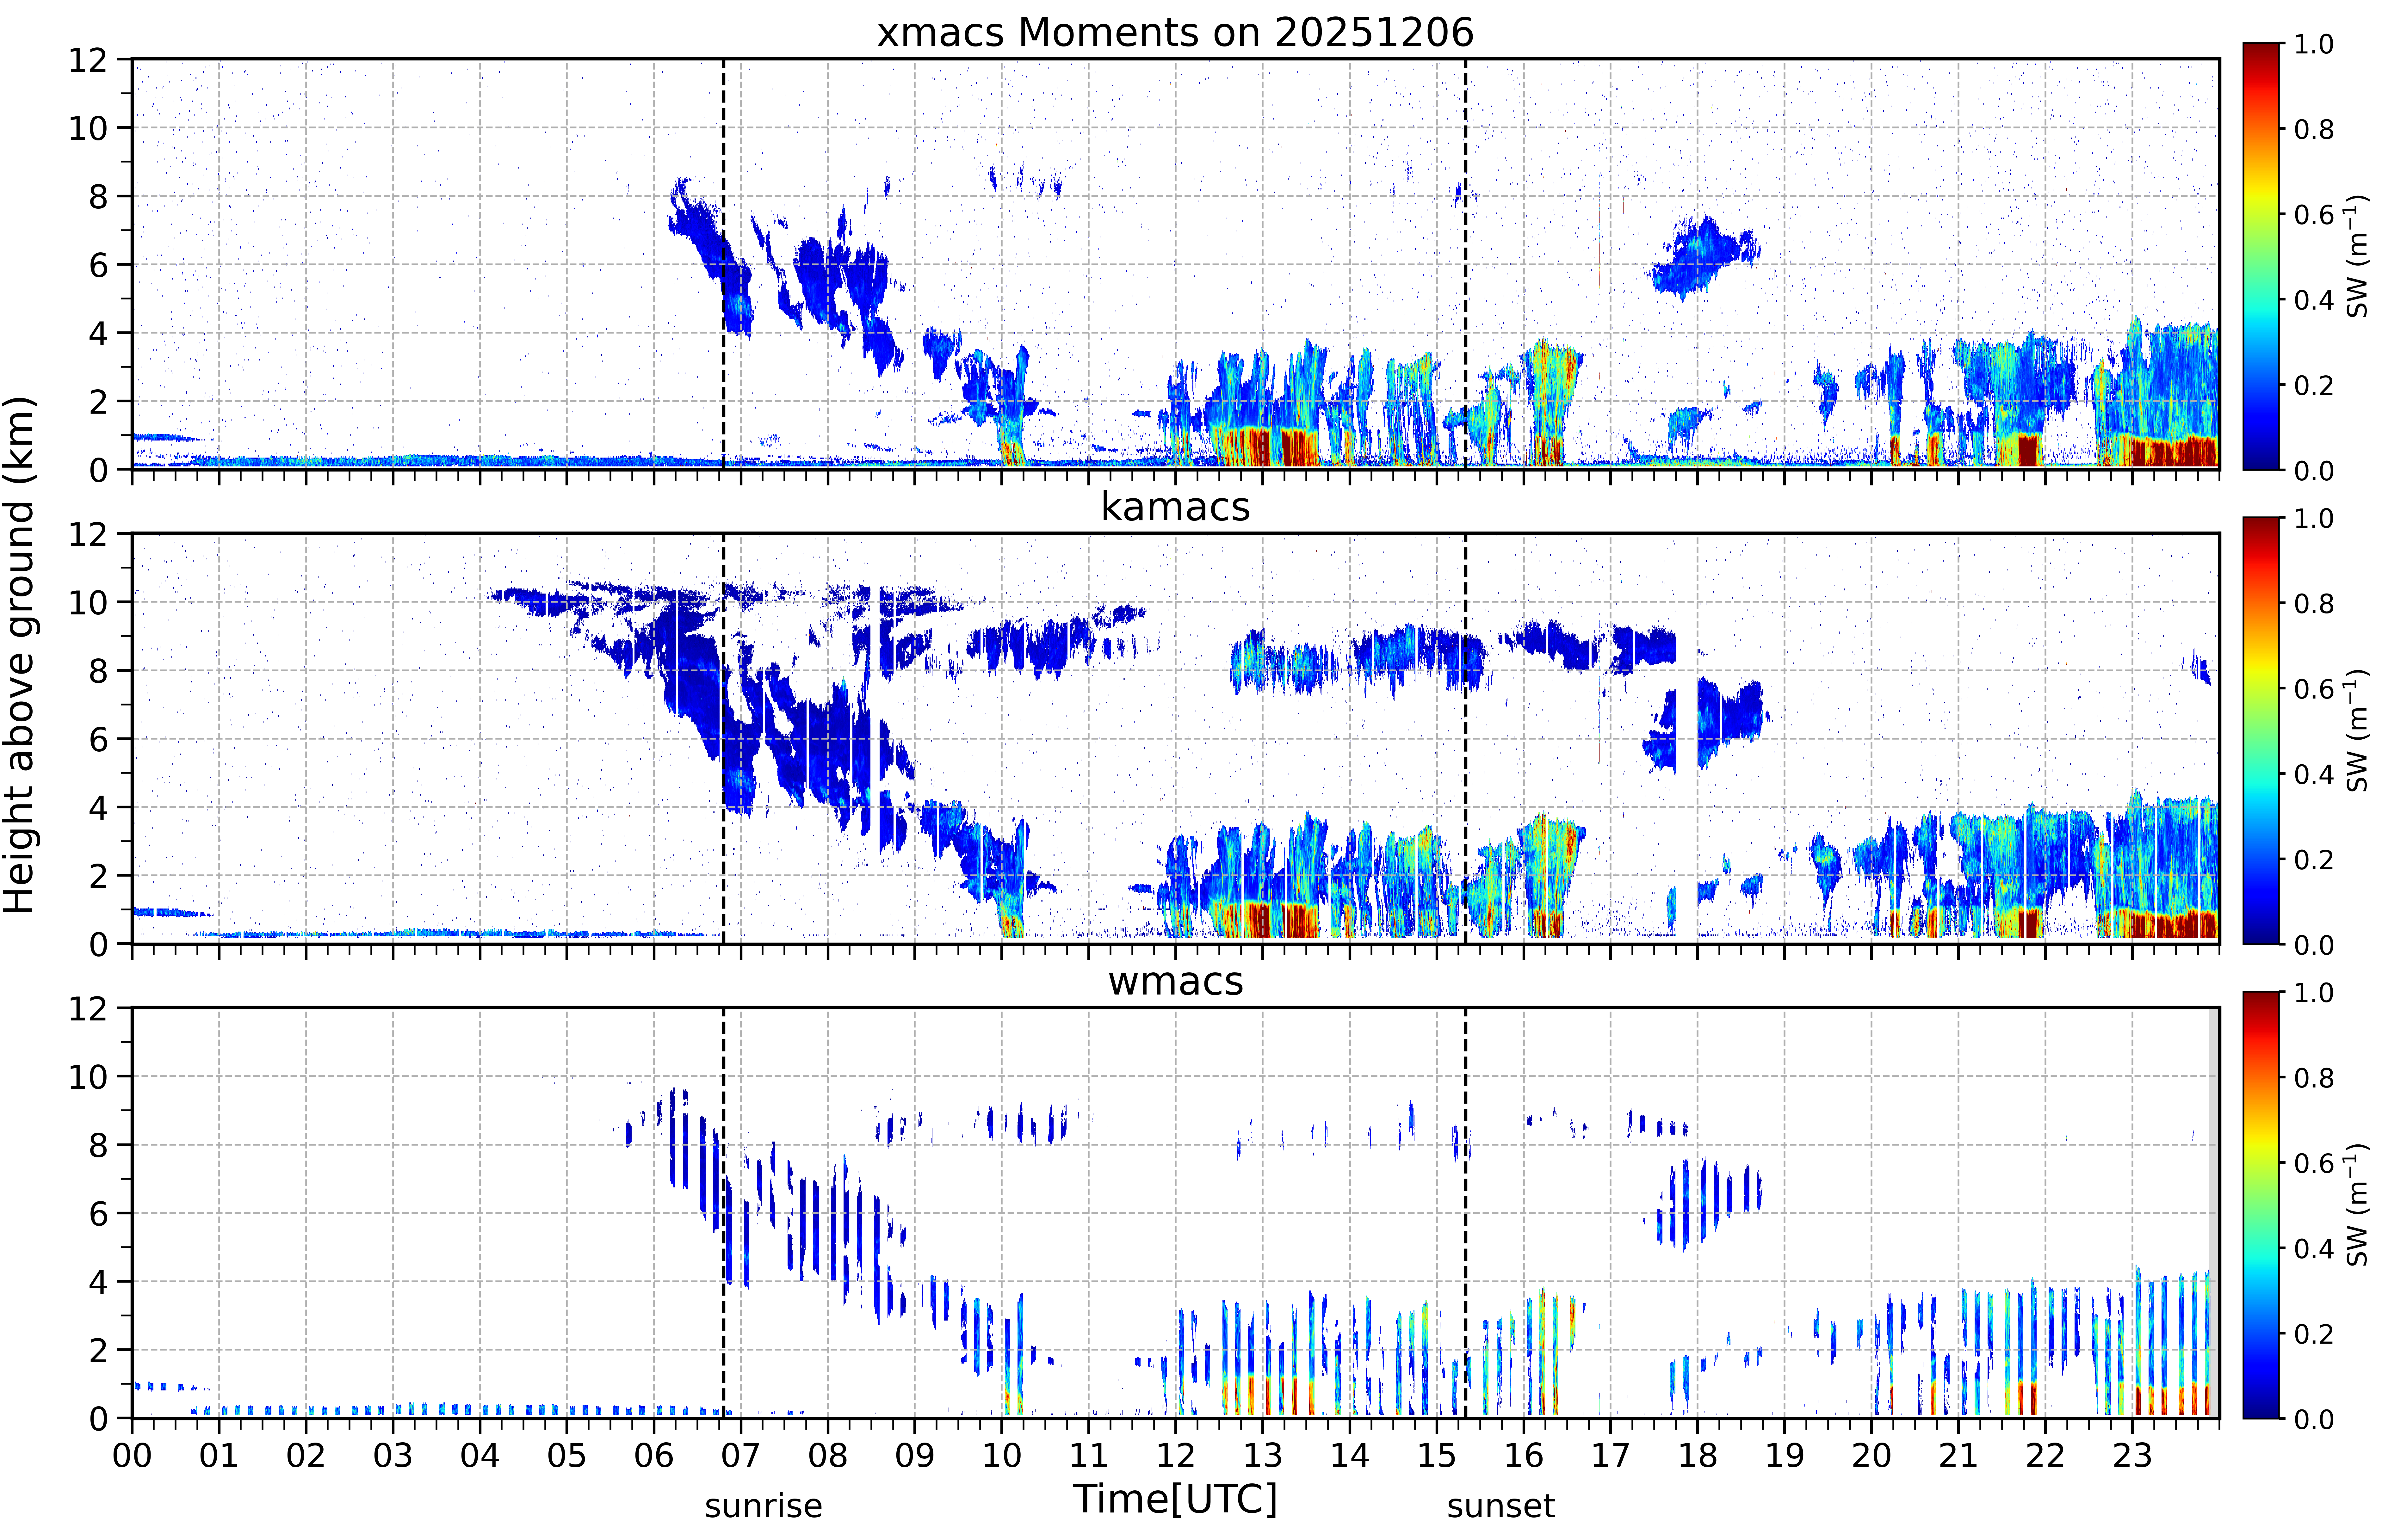
Task: Click the sunset dashed line in xmacs panel
Action: point(1466,264)
